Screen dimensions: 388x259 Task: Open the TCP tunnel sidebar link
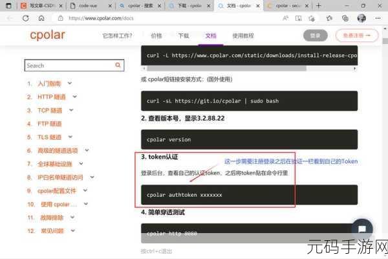click(50, 110)
